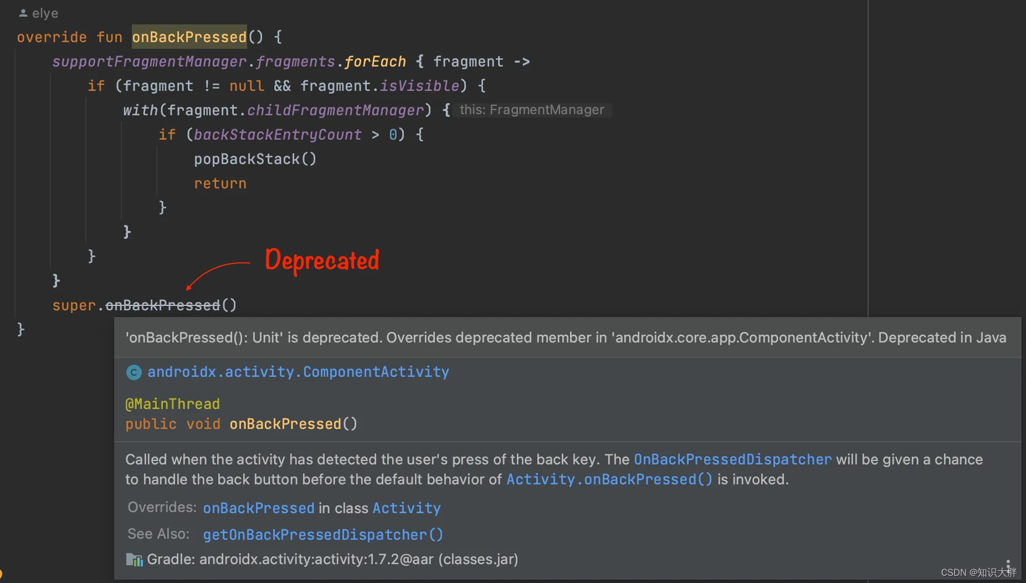The width and height of the screenshot is (1026, 583).
Task: Click the @MainThread annotation in the popup
Action: [172, 403]
